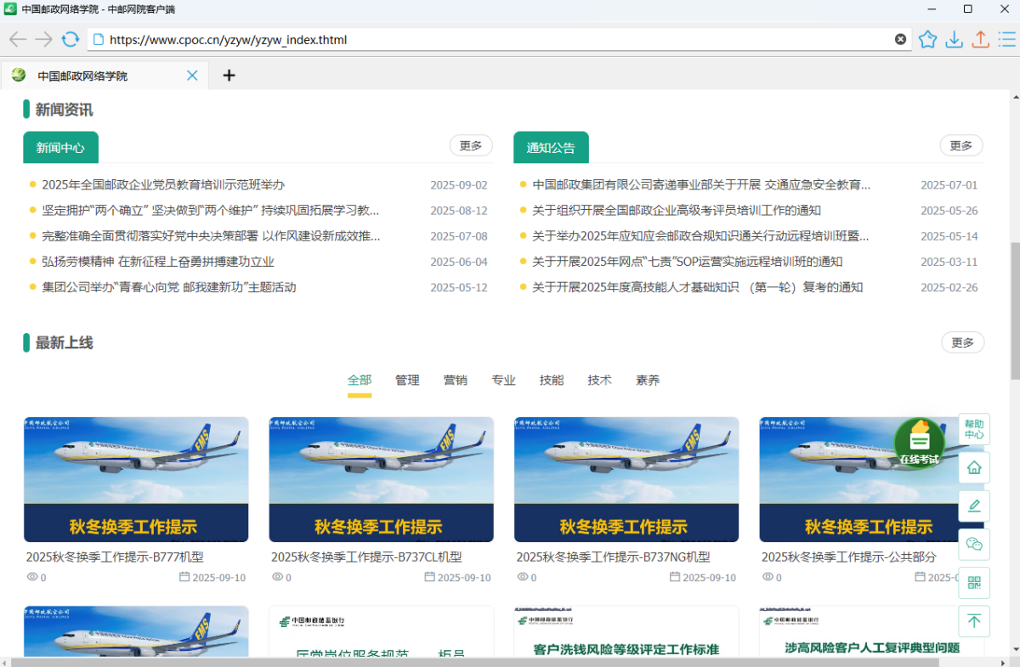This screenshot has width=1020, height=667.
Task: Open the 在线考试 floating badge
Action: pyautogui.click(x=919, y=444)
